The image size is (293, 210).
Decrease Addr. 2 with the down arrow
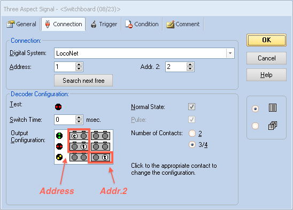click(190, 69)
